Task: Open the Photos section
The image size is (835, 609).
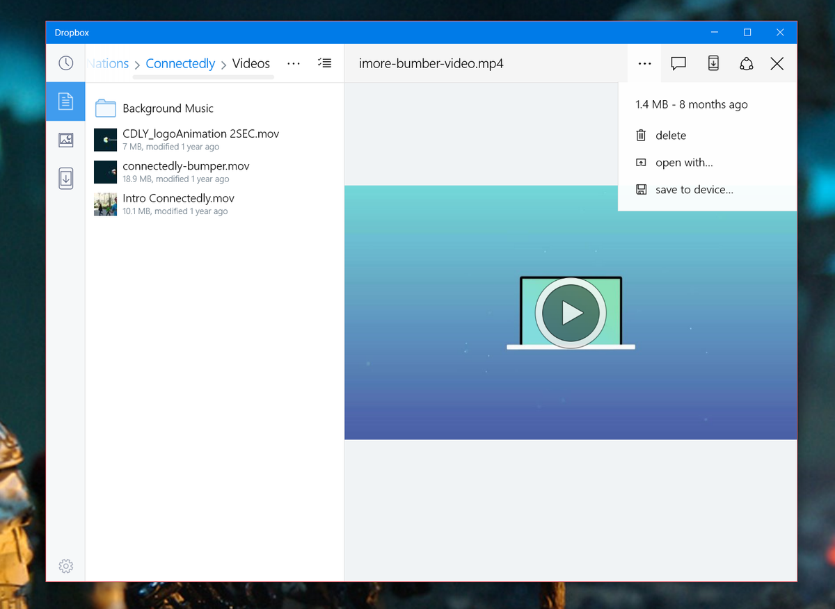Action: [x=65, y=140]
